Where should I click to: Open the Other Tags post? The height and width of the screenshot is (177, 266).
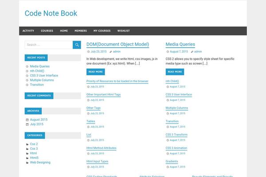point(94,108)
